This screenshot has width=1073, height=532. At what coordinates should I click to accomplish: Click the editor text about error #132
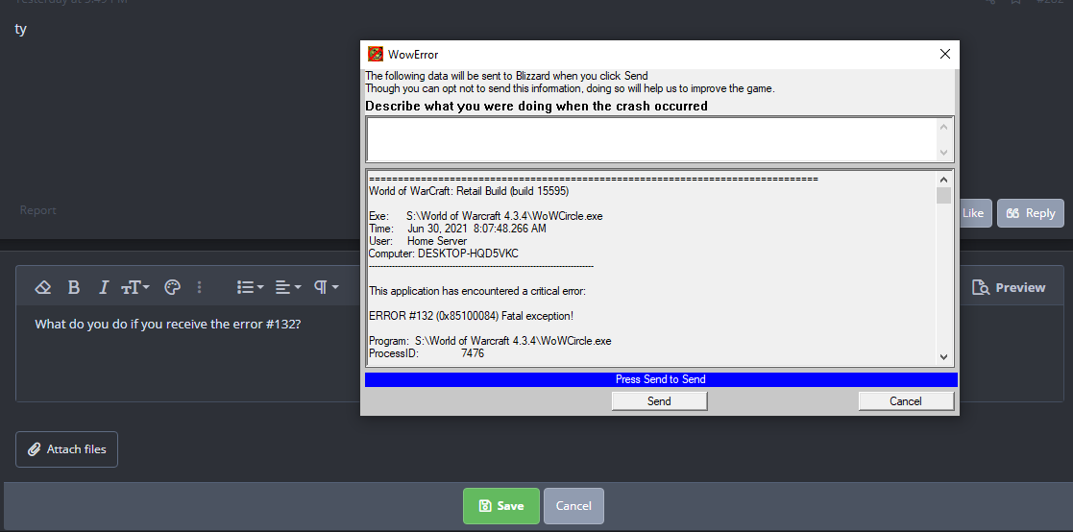pos(168,325)
